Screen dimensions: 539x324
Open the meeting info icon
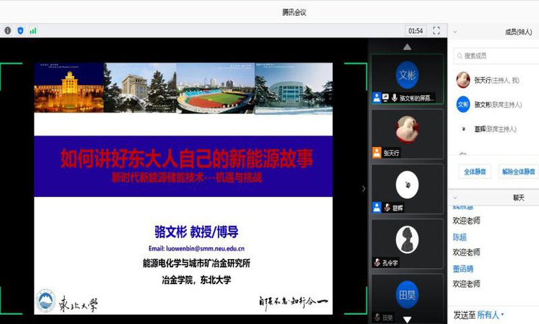coord(8,30)
